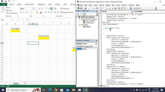Select Sheet1 (Sheet1) in the Project tree
Screen dimensions: 165x92
coord(90,21)
